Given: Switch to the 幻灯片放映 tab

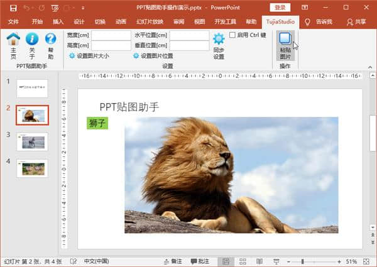Looking at the screenshot, I should (150, 21).
